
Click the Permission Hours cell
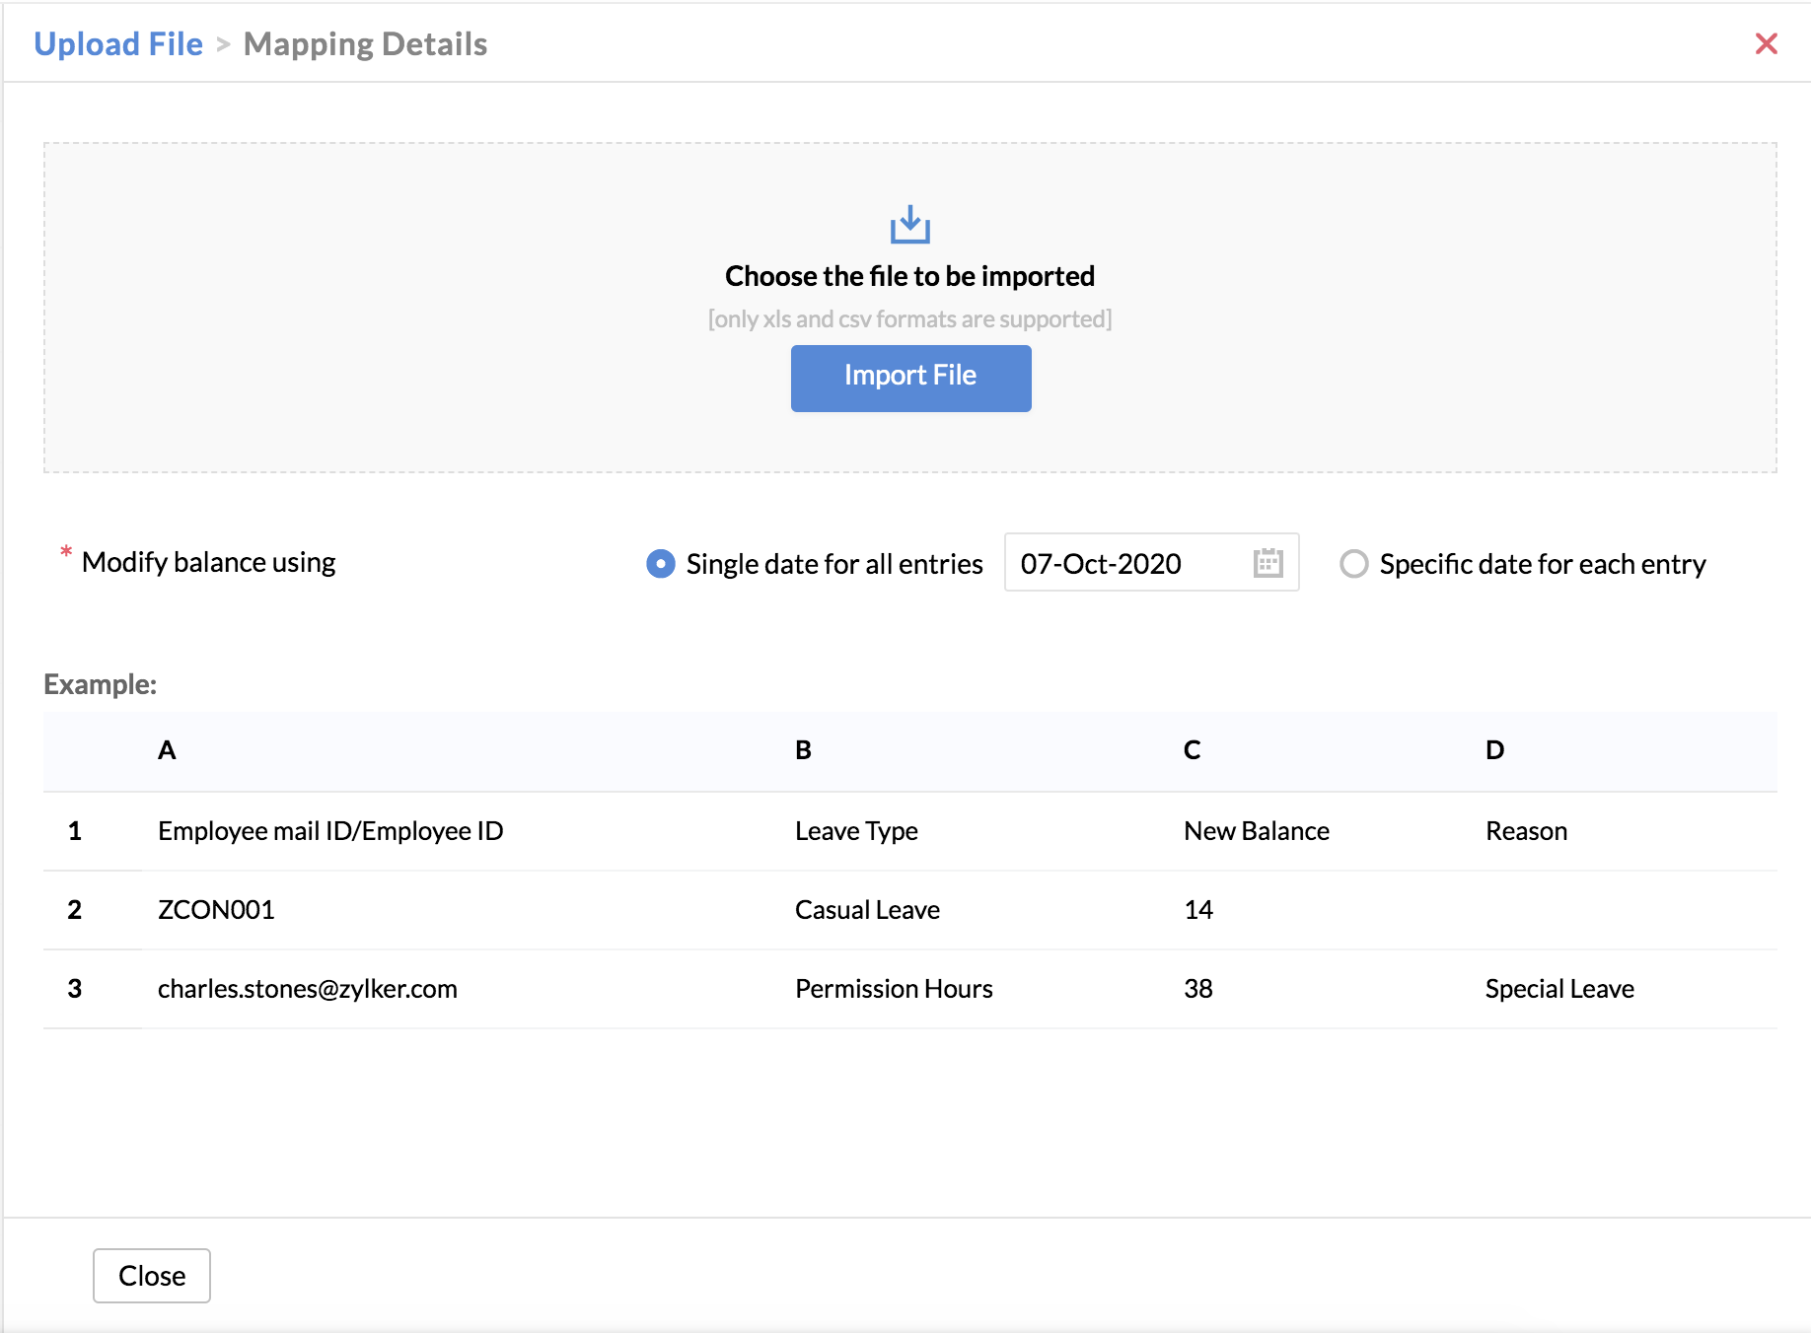click(x=894, y=989)
